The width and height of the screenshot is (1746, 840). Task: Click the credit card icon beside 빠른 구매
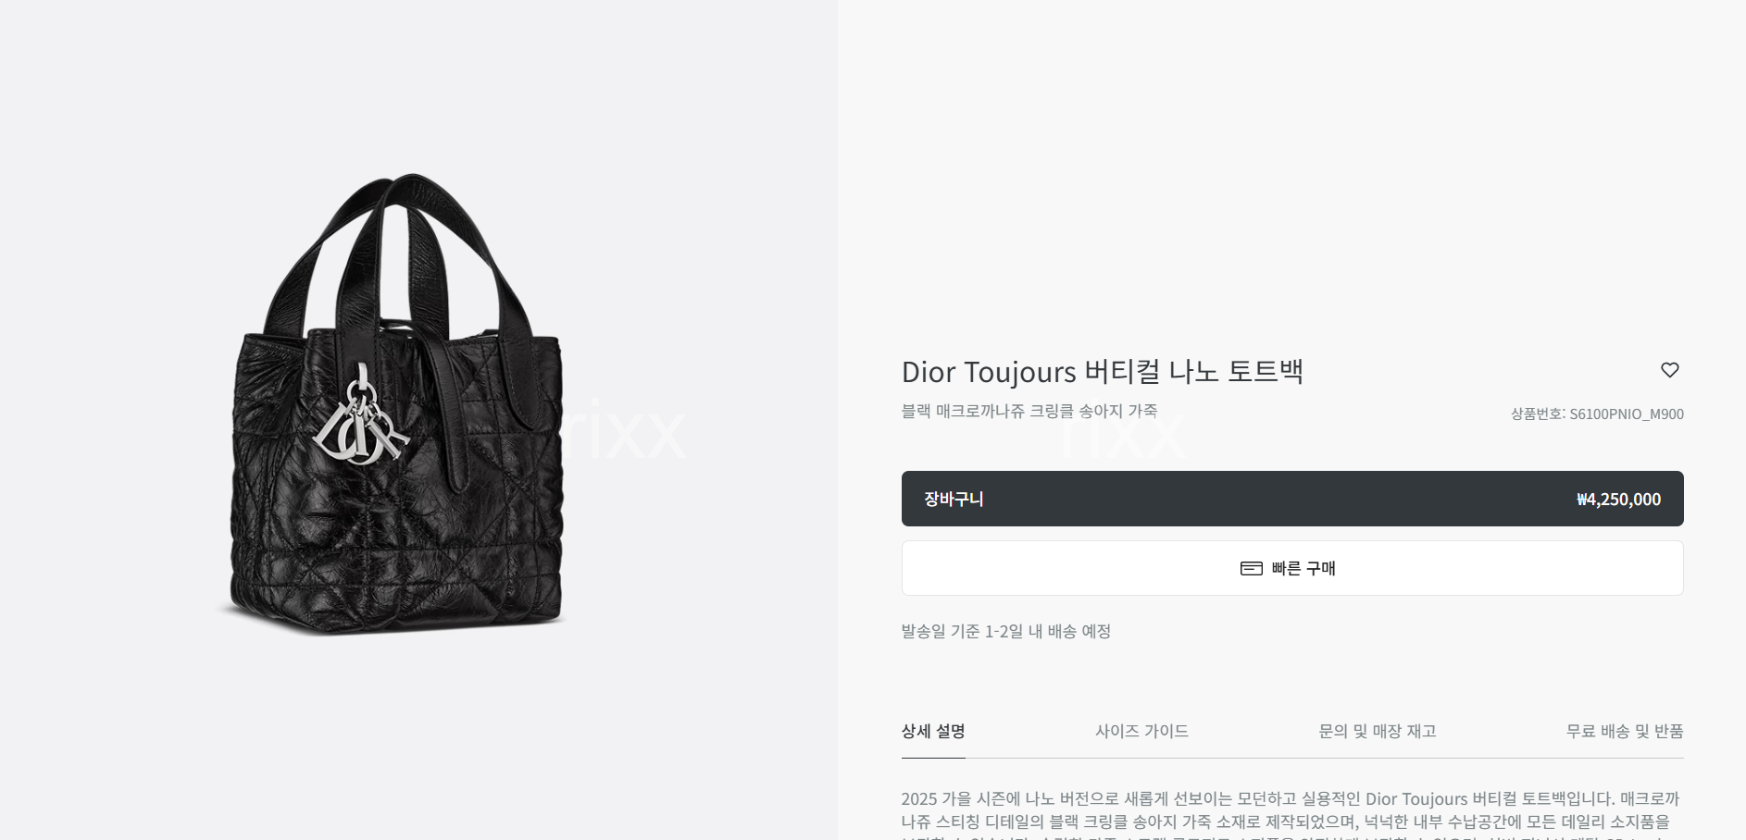(1251, 568)
